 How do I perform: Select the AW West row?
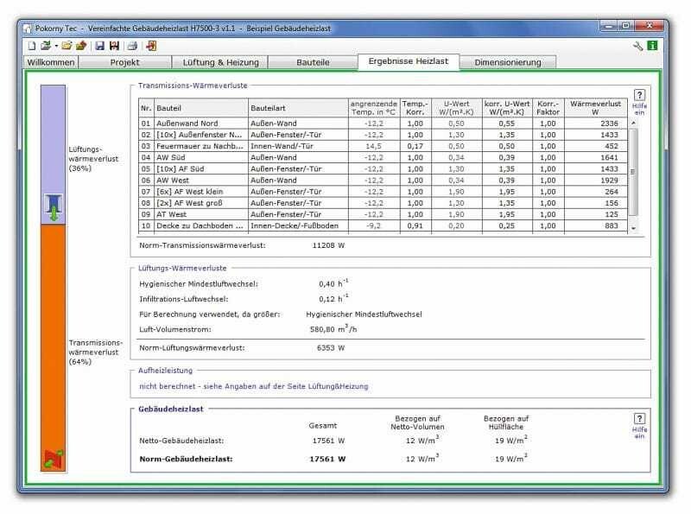tap(383, 181)
